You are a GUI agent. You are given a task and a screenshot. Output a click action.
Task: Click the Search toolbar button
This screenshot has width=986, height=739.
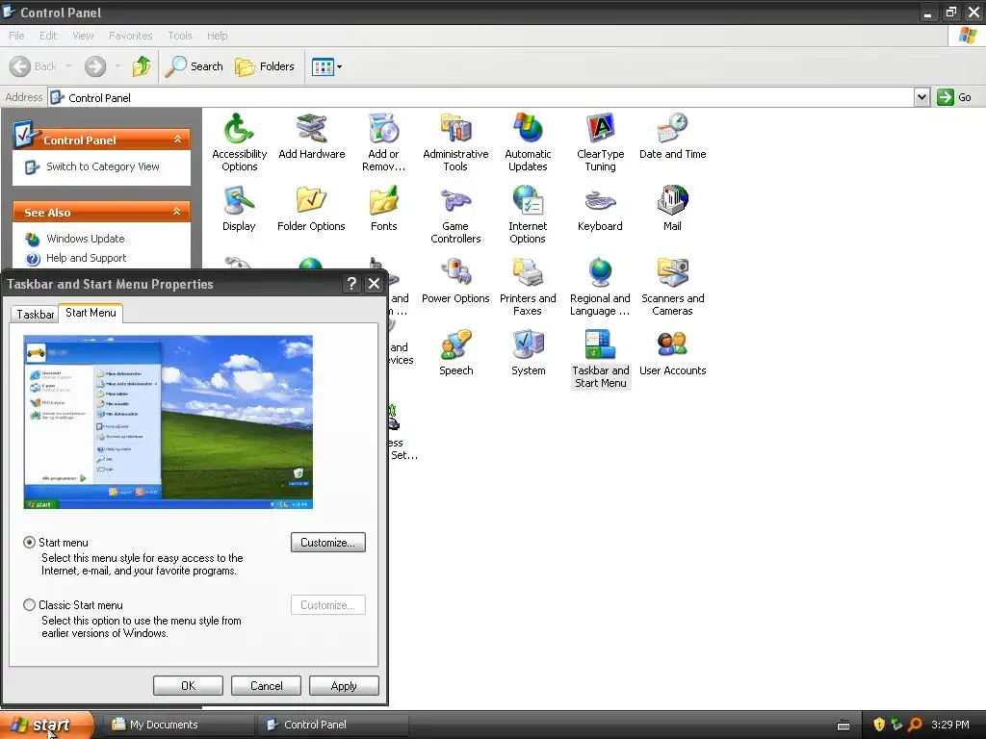point(195,66)
